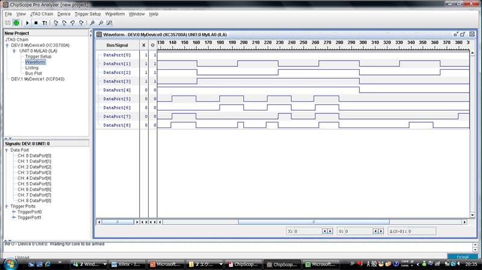Click DataPort[7] signal name in waveform
The height and width of the screenshot is (270, 482).
coord(117,116)
